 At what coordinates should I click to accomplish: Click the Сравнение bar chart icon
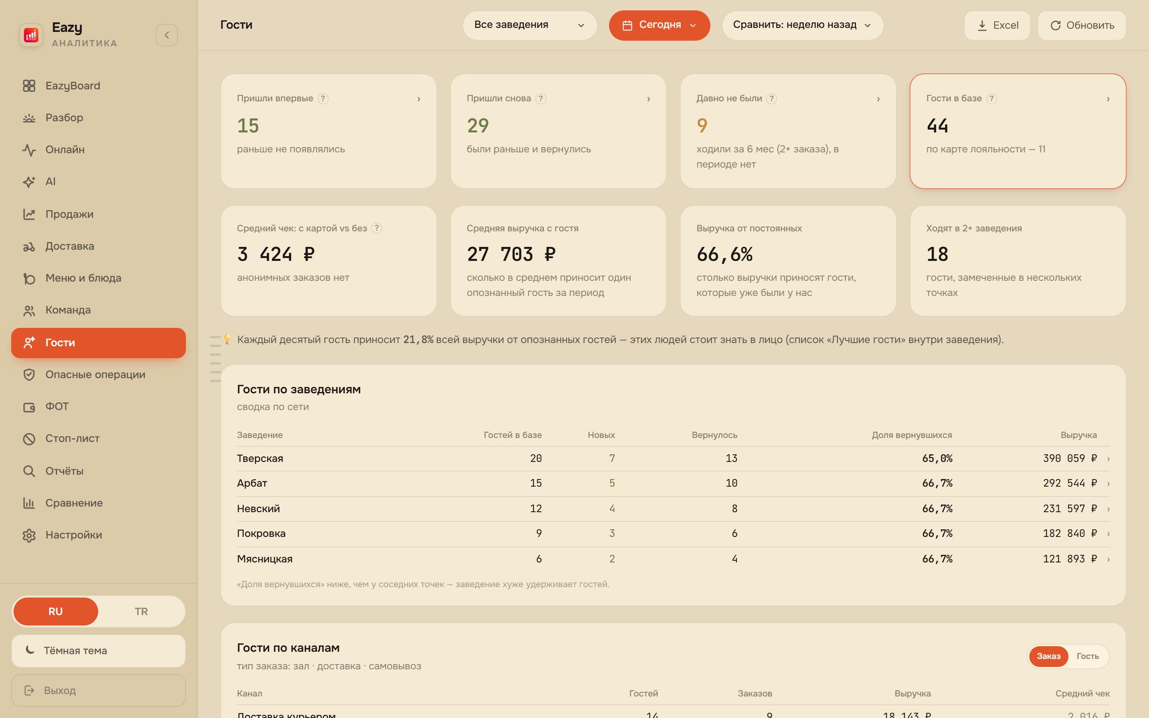(29, 503)
